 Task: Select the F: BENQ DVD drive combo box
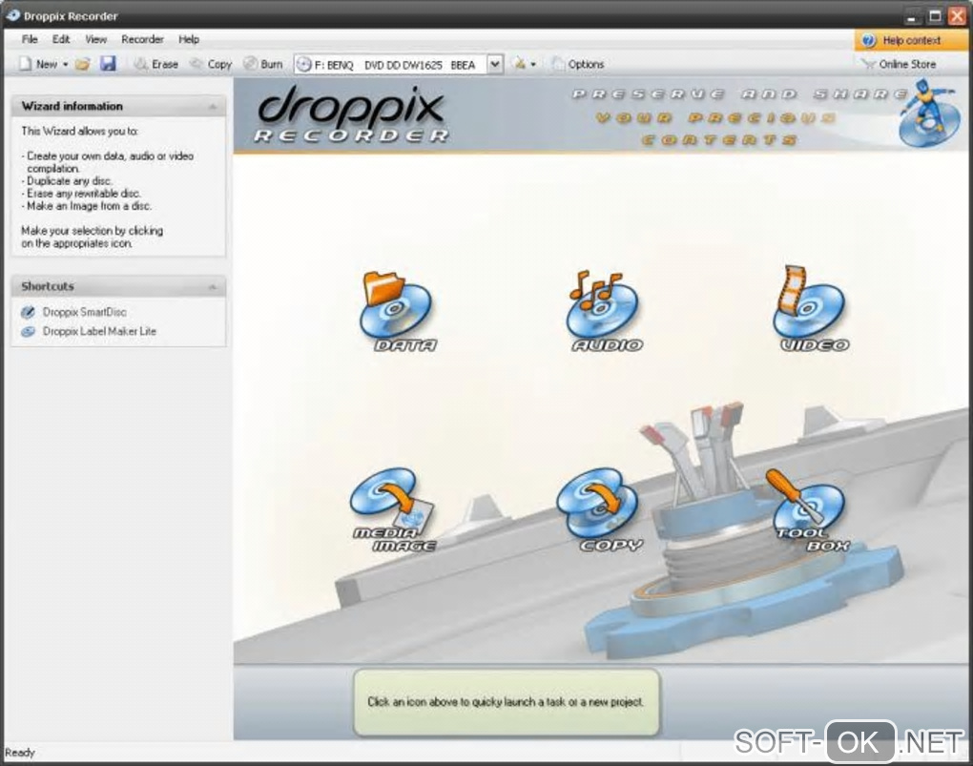click(x=398, y=64)
